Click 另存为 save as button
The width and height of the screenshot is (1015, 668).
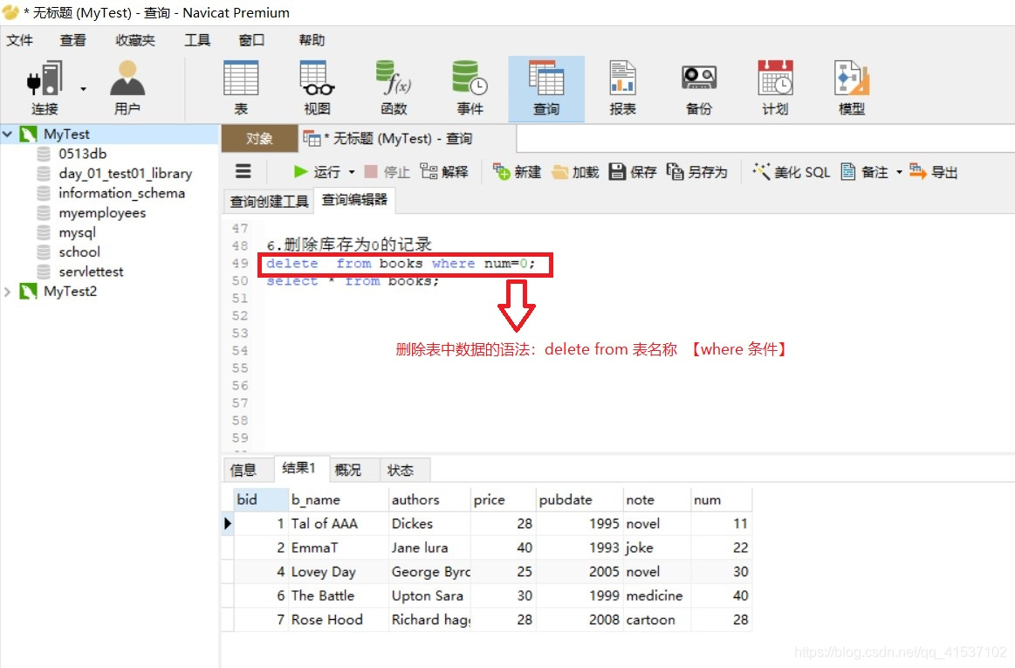(x=696, y=172)
